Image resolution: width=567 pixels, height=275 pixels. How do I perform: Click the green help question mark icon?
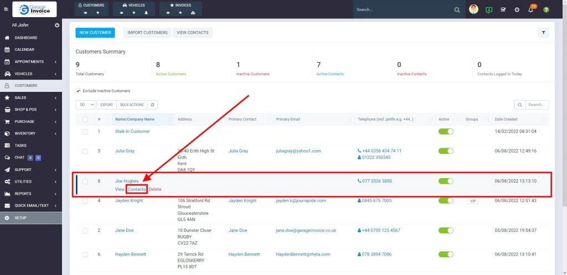pos(546,10)
